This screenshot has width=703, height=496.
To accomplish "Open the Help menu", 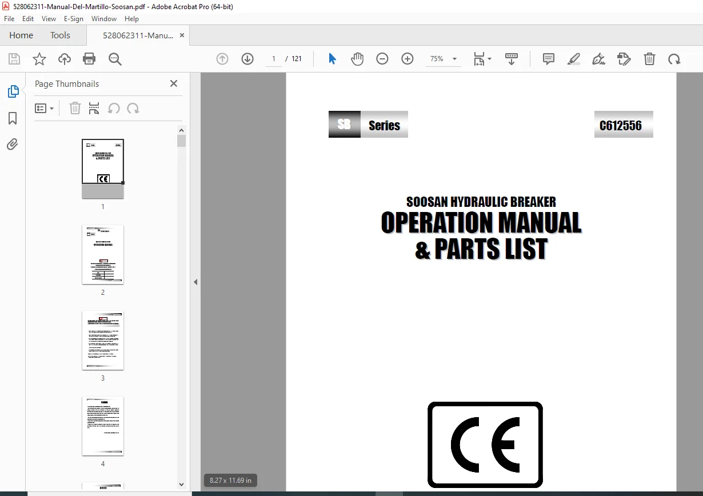I will click(x=131, y=19).
